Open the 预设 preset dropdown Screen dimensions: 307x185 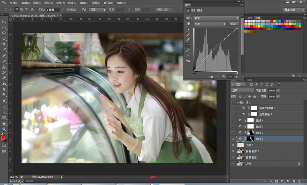tap(216, 18)
